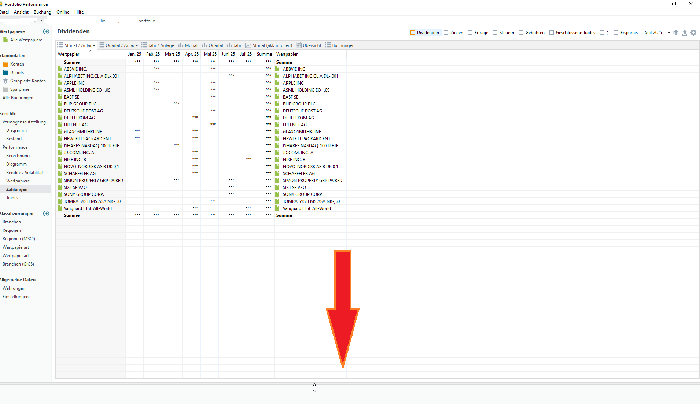700x404 pixels.
Task: Open Trades in the sidebar
Action: coord(12,198)
